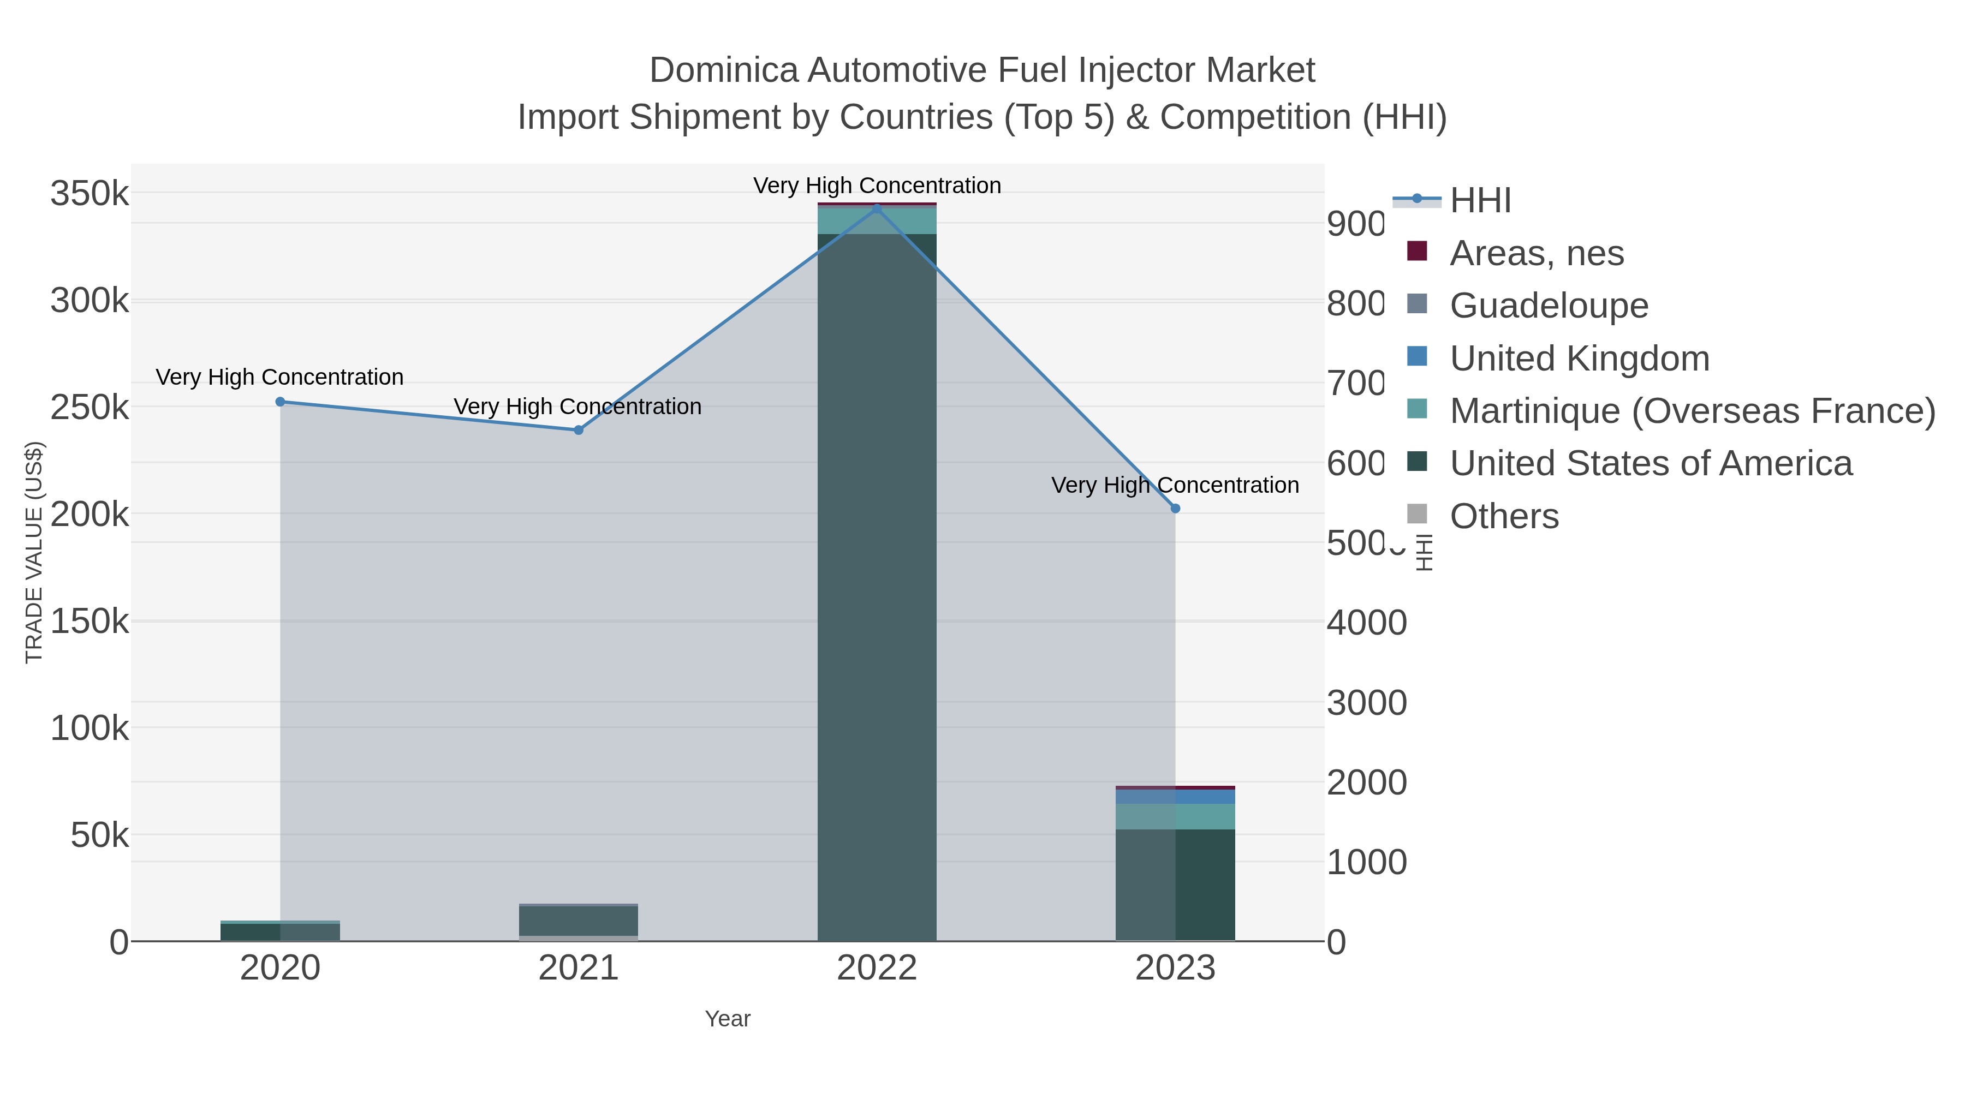This screenshot has height=1105, width=1965.
Task: Click the 350k trade value axis tick
Action: (90, 194)
